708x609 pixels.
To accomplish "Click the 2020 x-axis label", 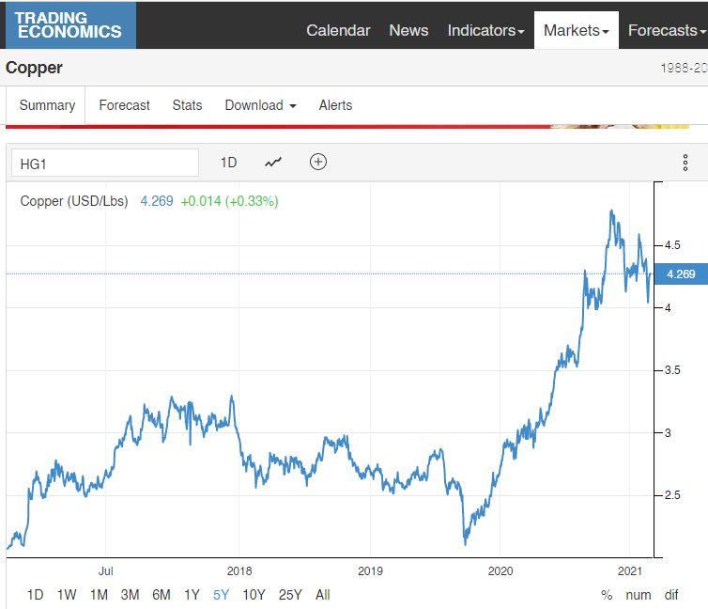I will [500, 571].
